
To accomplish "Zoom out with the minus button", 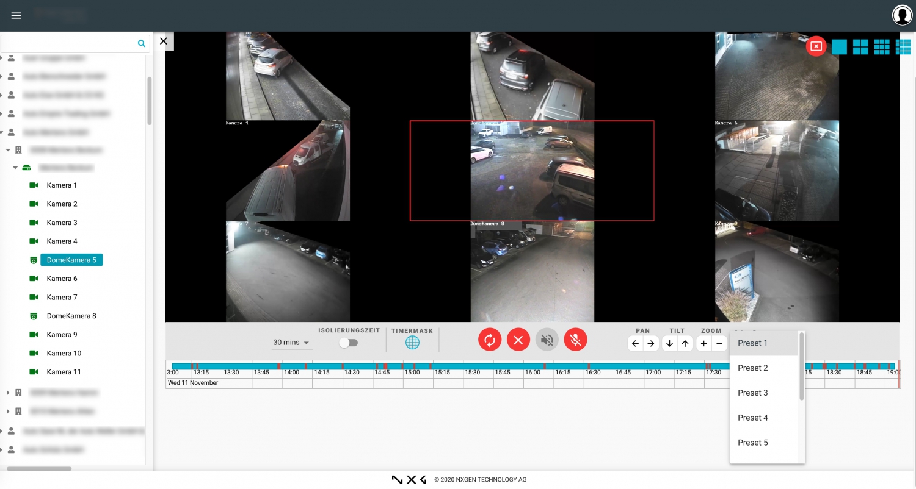I will click(719, 343).
